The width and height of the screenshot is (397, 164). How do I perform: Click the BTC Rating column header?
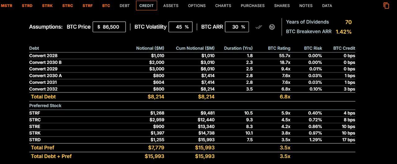[279, 48]
